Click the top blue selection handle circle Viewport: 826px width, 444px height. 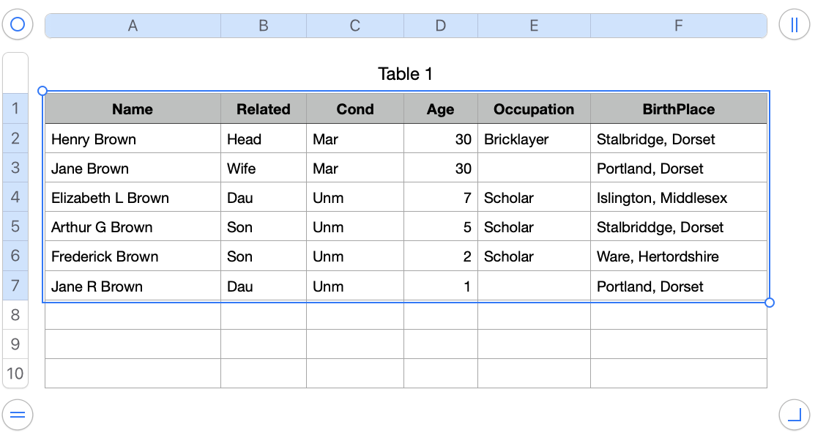[x=43, y=90]
